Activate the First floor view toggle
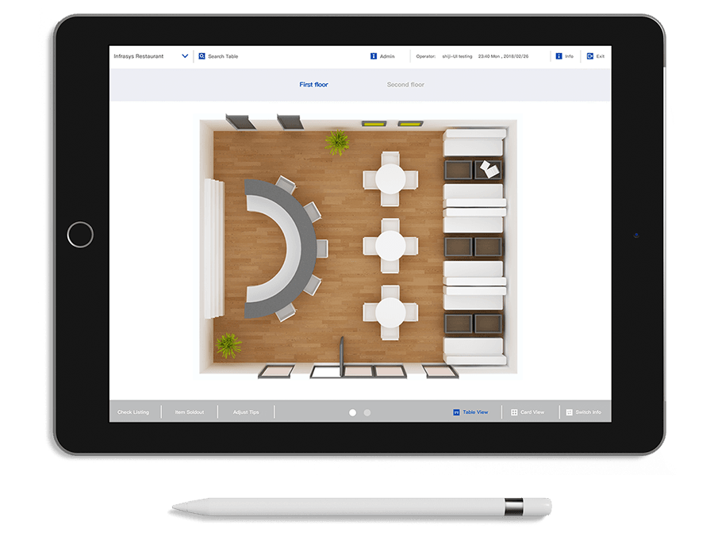Screen dimensions: 714x548 point(314,85)
